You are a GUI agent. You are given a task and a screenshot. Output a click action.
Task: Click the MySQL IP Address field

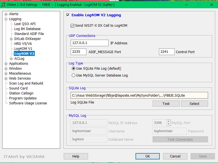89,123
